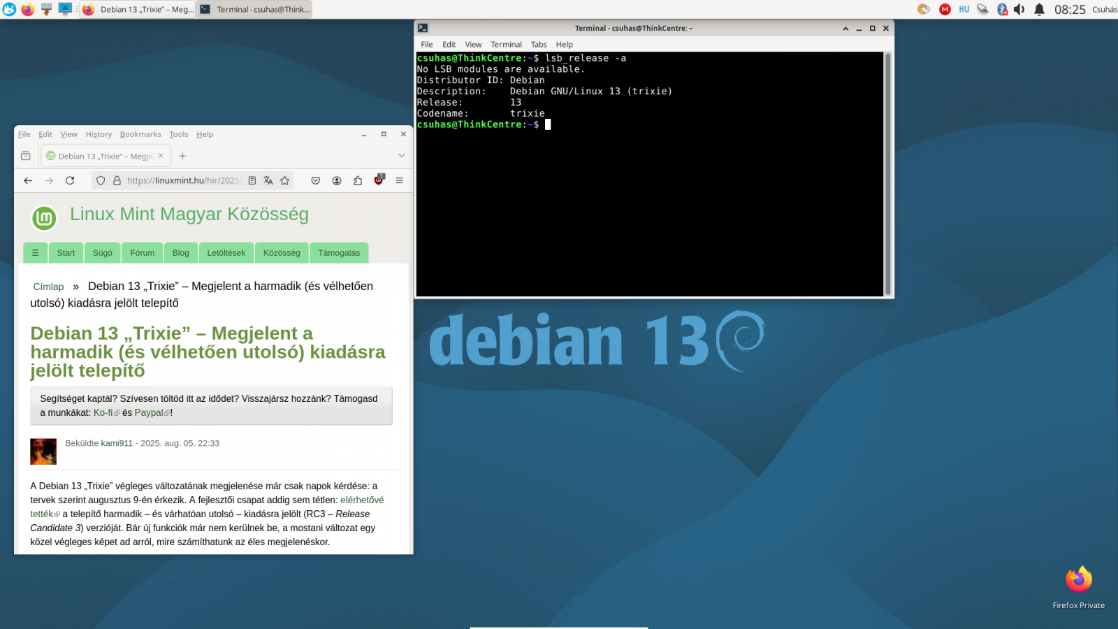Screen dimensions: 1118x629
Task: Open the Firefox extensions puzzle icon
Action: pyautogui.click(x=358, y=180)
